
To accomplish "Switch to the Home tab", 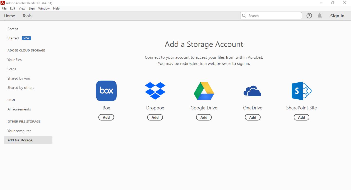I will [10, 16].
